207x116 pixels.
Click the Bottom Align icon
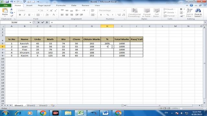coord(71,10)
